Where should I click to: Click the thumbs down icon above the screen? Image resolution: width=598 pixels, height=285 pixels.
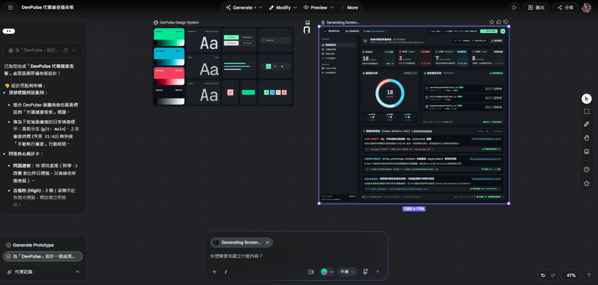click(506, 22)
